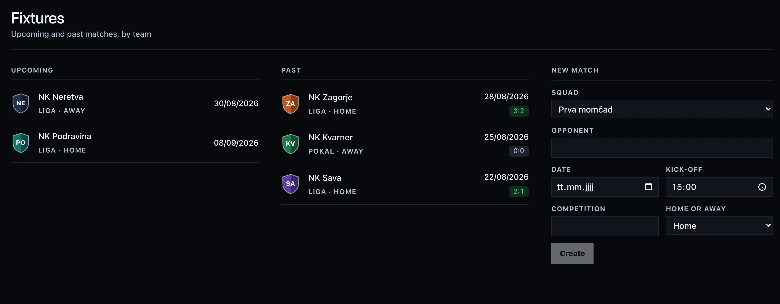Open the NK Podravina upcoming match
780x304 pixels.
coord(135,143)
